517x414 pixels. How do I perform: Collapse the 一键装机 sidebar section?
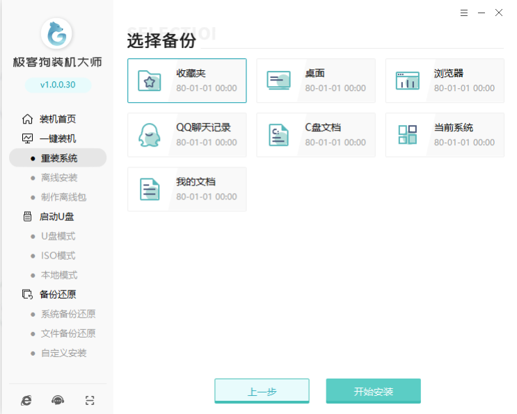57,138
